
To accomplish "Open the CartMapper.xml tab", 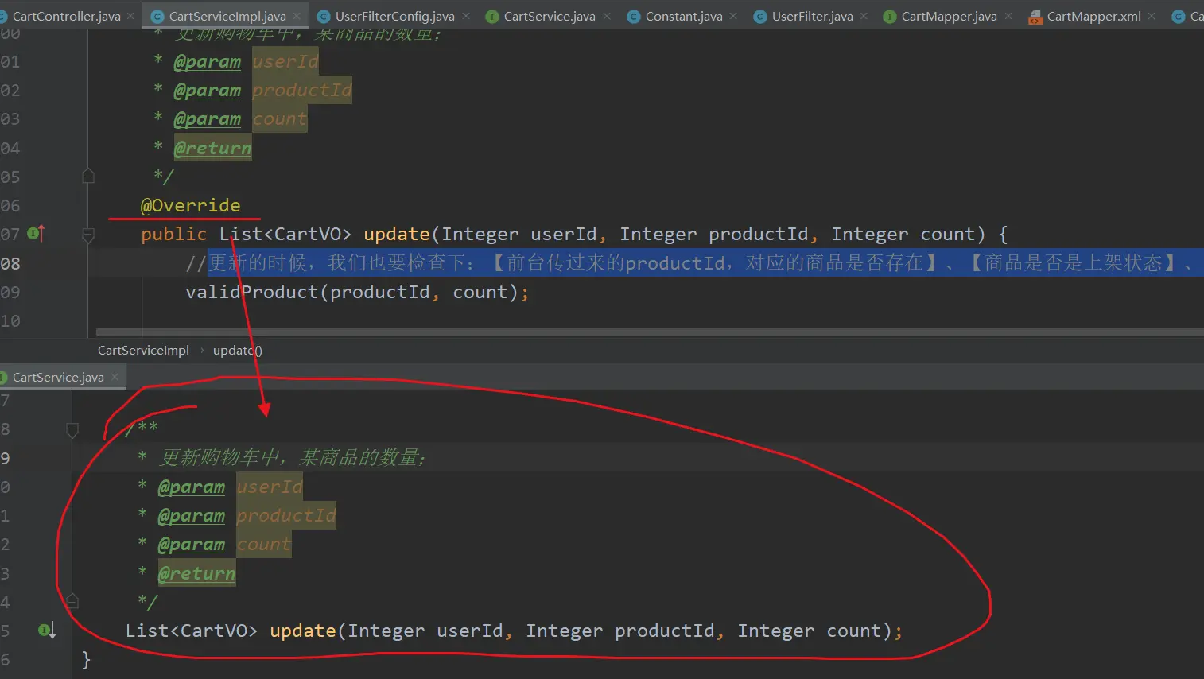I will (x=1093, y=16).
